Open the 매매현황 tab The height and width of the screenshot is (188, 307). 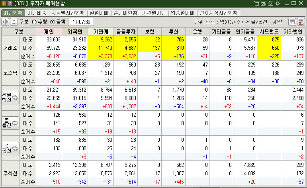(x=13, y=13)
